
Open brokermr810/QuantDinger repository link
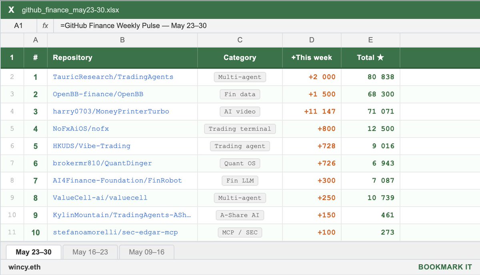[x=102, y=163]
